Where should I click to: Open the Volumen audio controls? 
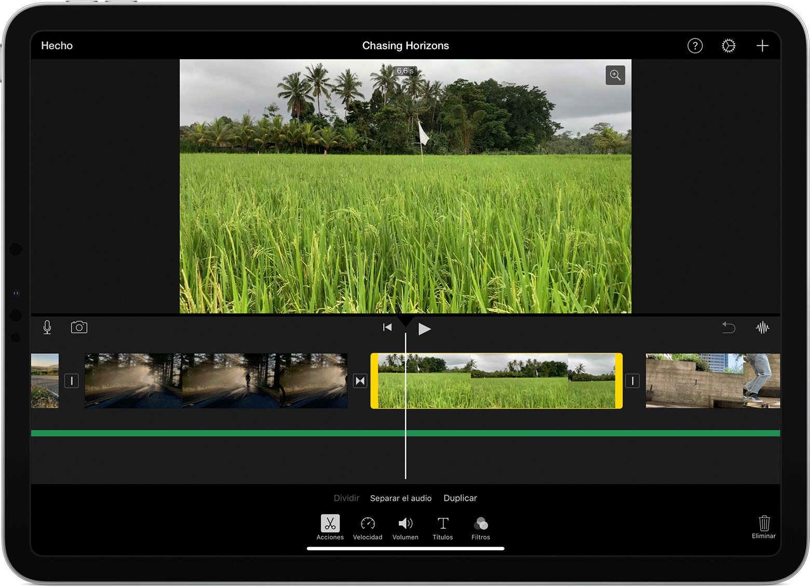[405, 527]
